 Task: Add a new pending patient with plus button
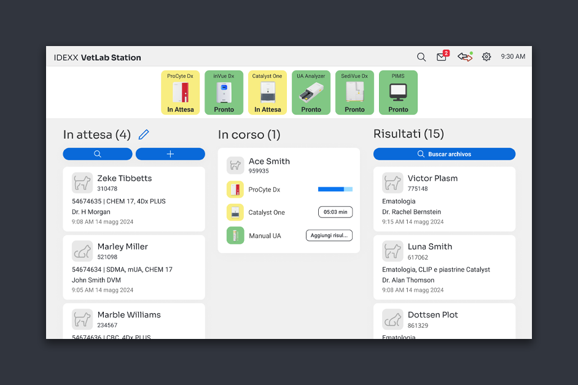170,154
